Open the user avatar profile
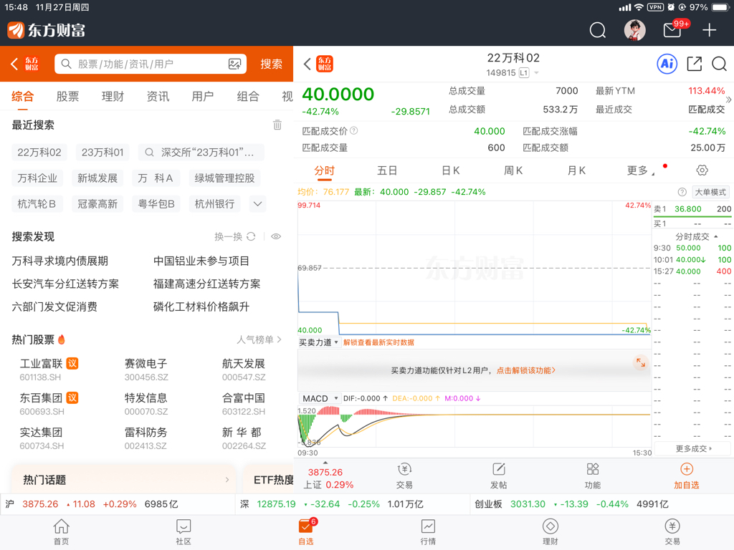734x550 pixels. point(635,30)
